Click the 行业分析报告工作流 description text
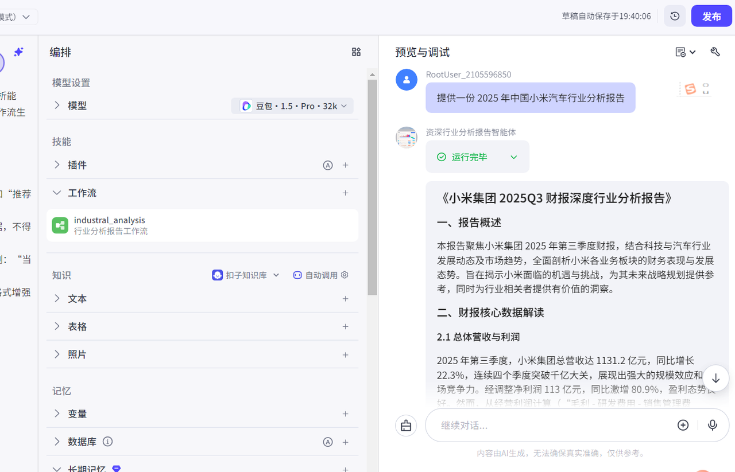 click(x=111, y=231)
